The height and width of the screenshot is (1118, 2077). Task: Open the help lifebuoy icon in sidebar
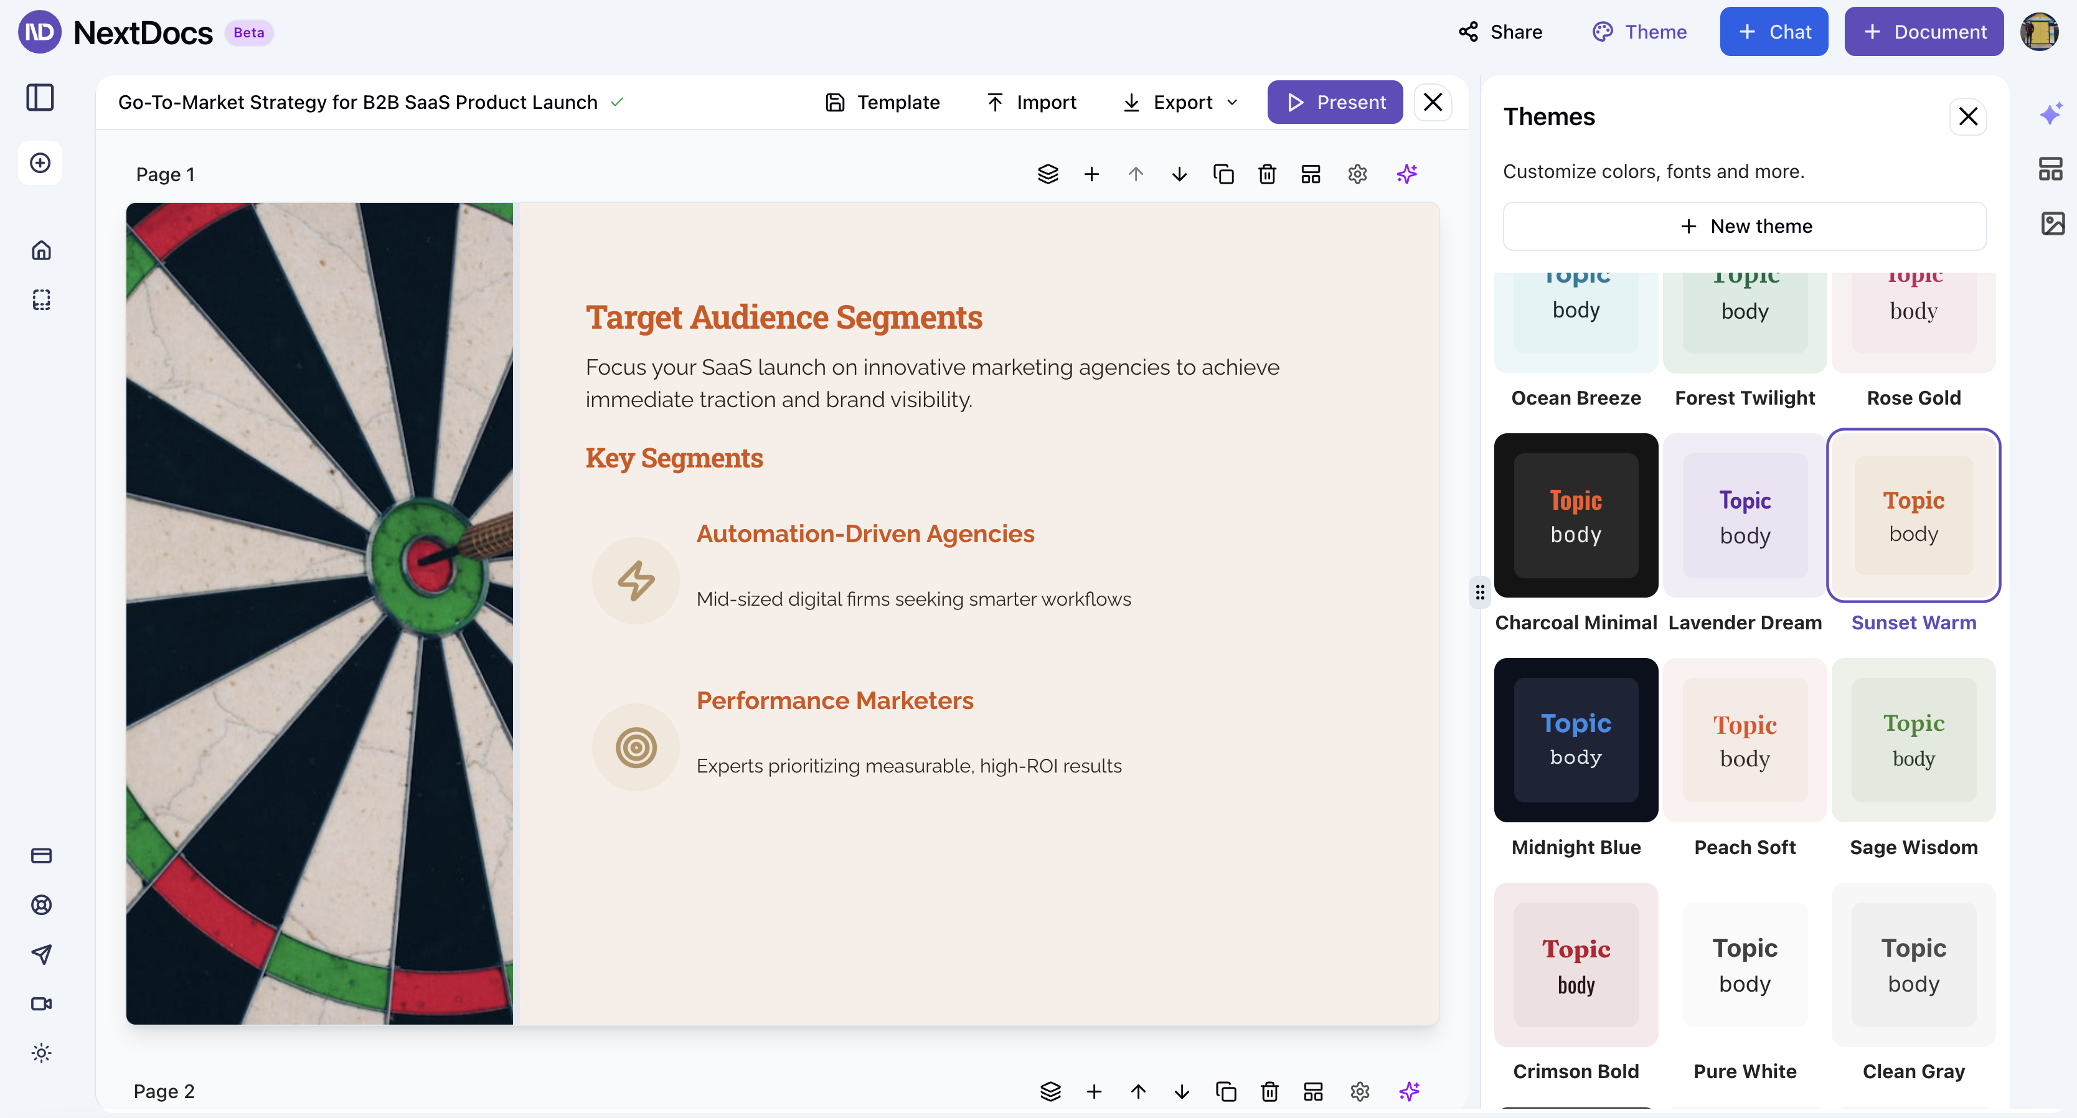coord(40,904)
